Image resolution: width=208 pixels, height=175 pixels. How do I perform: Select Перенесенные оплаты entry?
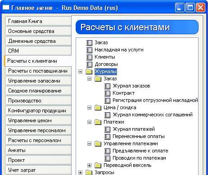139,136
